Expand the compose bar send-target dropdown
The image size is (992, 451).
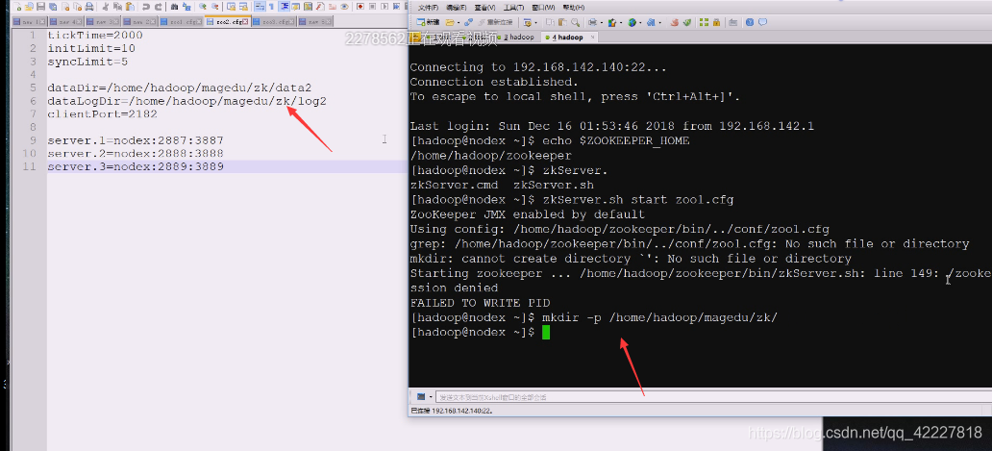(x=431, y=397)
